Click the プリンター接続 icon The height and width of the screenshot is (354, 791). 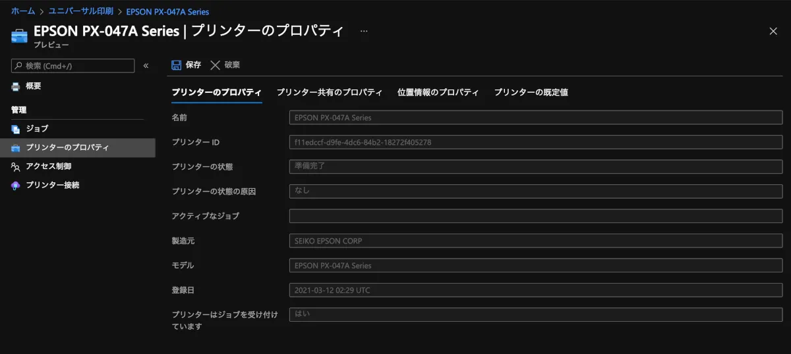point(16,186)
